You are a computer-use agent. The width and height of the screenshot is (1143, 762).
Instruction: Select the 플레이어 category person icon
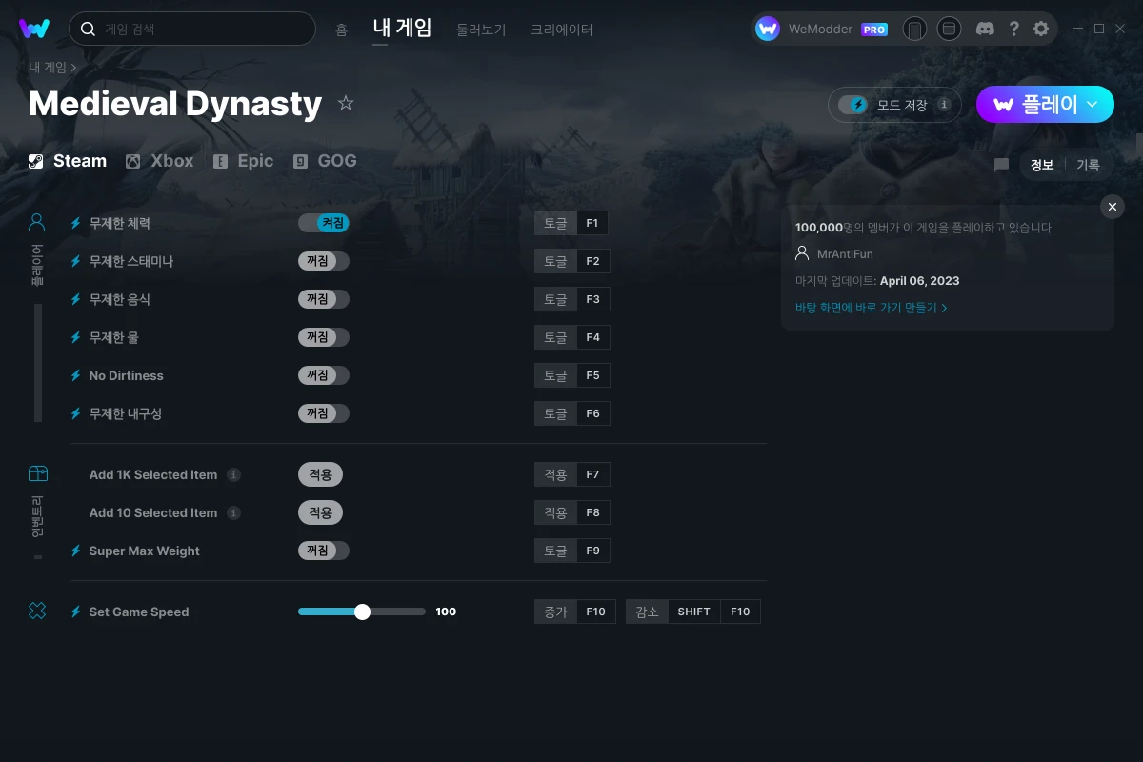[37, 223]
